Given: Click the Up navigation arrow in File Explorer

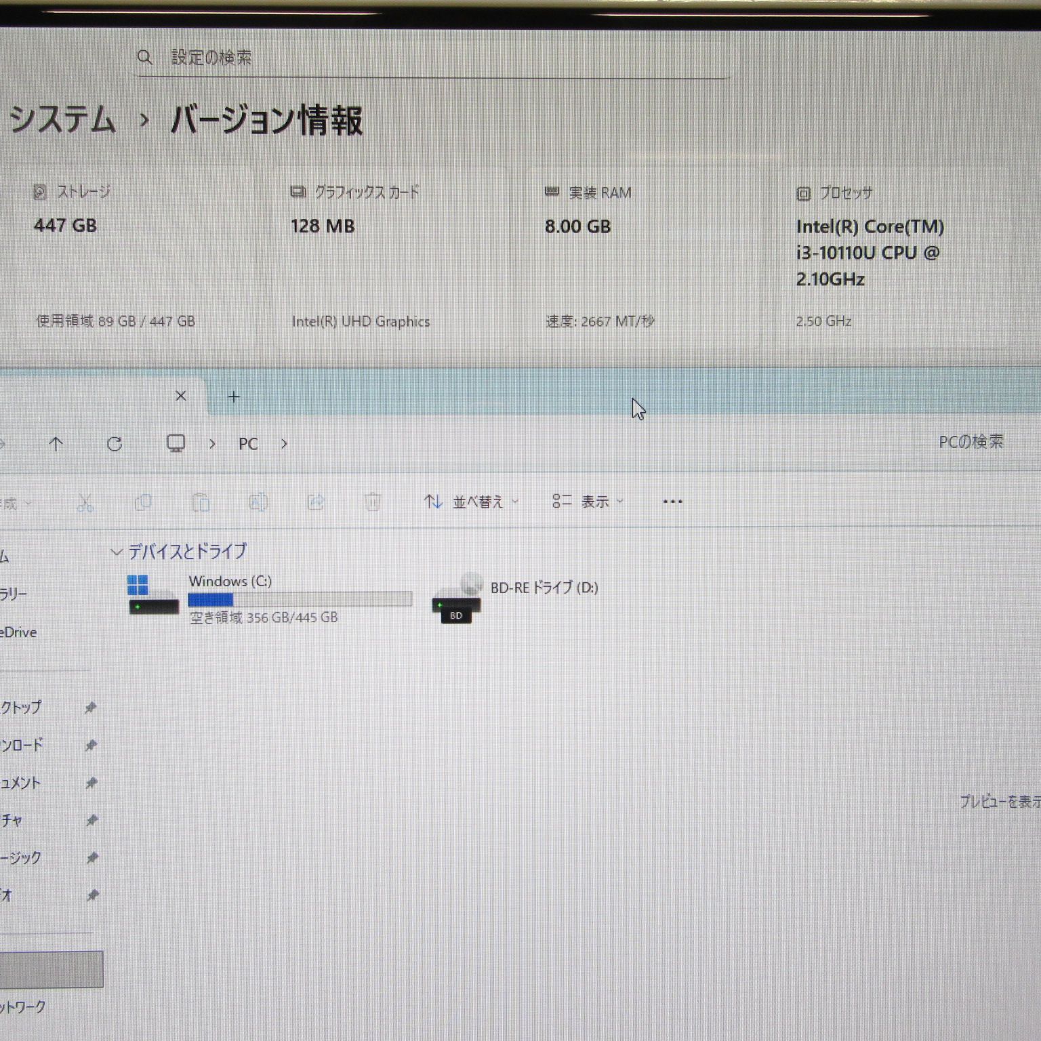Looking at the screenshot, I should click(56, 444).
